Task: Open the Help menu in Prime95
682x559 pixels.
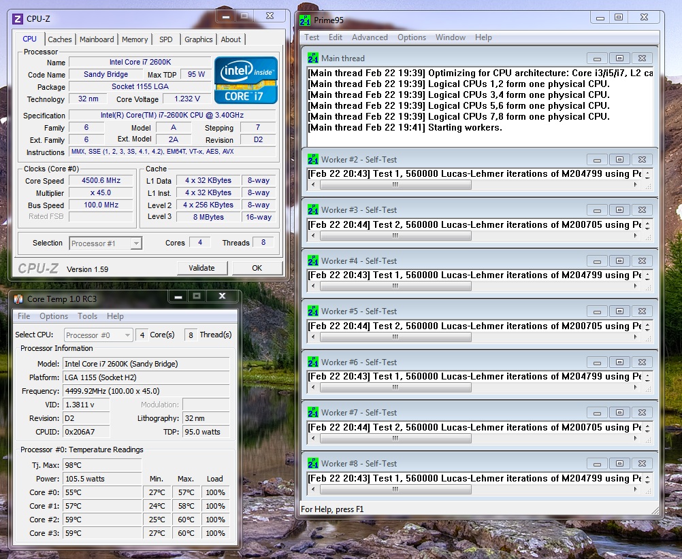Action: point(483,37)
